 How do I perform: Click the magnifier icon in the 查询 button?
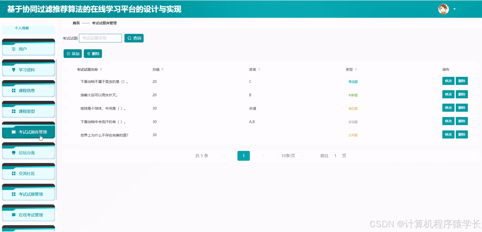pyautogui.click(x=129, y=38)
